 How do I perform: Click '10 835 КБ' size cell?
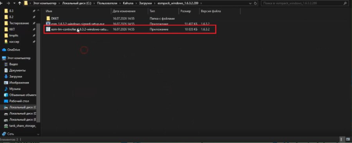point(191,29)
